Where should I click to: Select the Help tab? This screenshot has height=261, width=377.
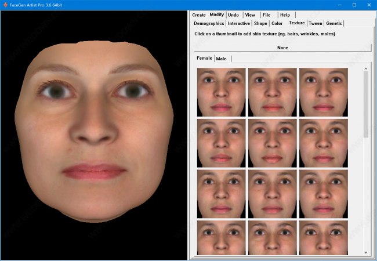pyautogui.click(x=285, y=14)
